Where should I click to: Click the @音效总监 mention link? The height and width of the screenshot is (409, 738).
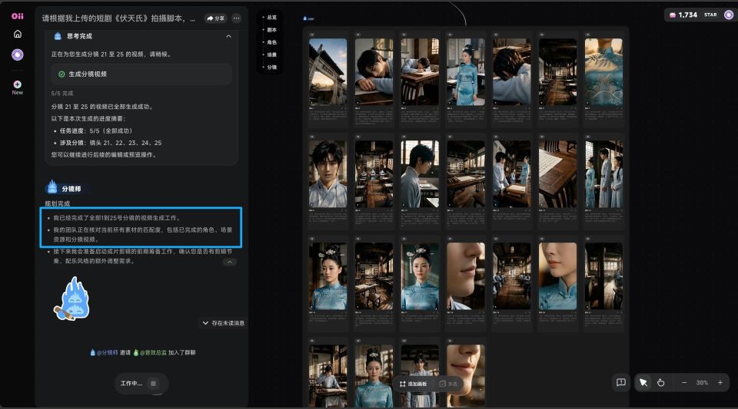pyautogui.click(x=150, y=352)
